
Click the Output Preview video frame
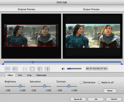click(x=93, y=36)
